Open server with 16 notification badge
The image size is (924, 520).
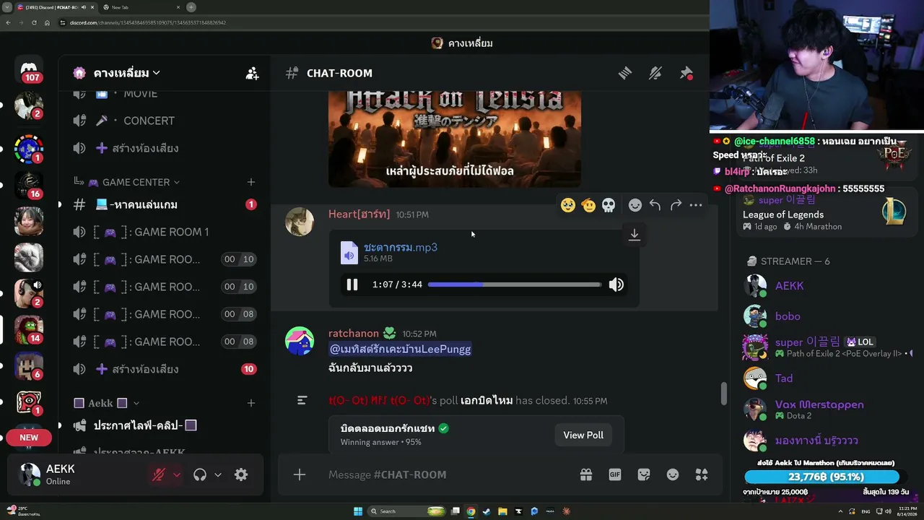(29, 186)
